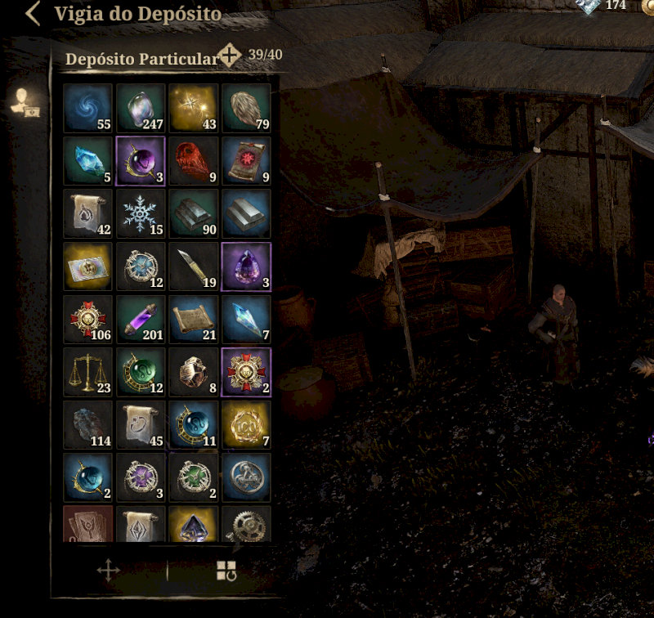Screen dimensions: 654x618
Task: Select the golden sparkle item with 43
Action: pos(194,108)
